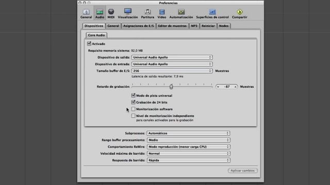
Task: Open the Vídeo preferences icon
Action: [x=161, y=14]
